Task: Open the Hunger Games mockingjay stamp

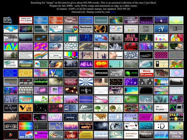Action: [101, 29]
